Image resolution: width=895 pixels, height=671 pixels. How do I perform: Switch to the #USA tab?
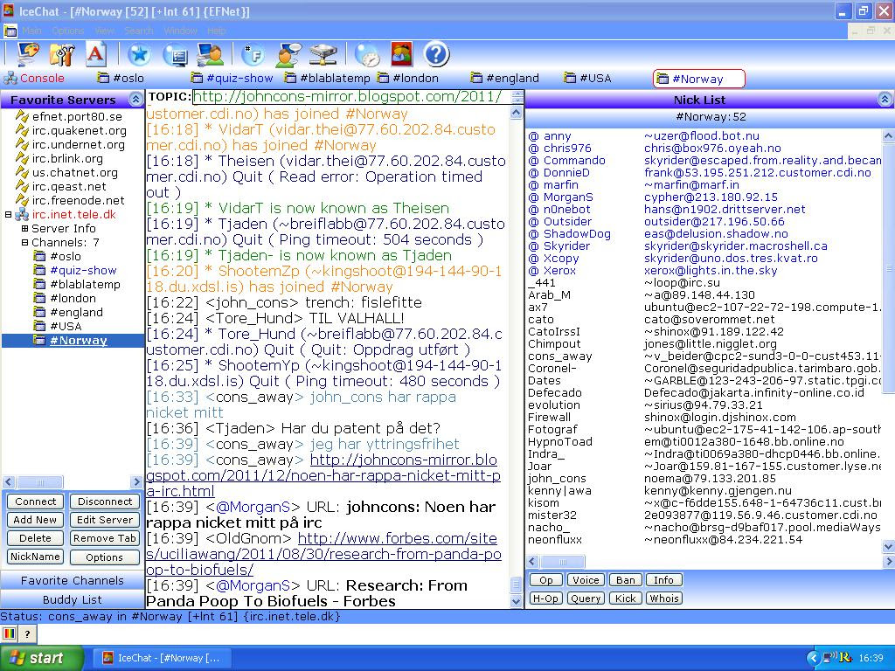(588, 78)
